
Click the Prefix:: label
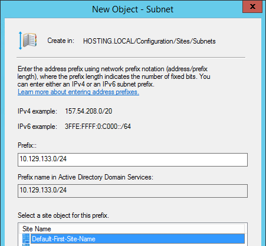click(x=27, y=145)
